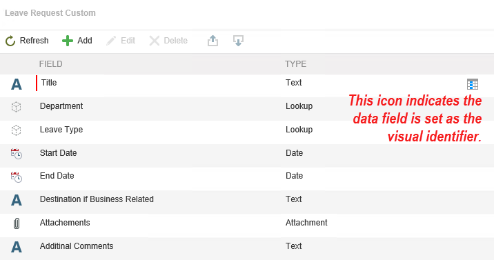Click the export upward arrow icon

pyautogui.click(x=213, y=41)
